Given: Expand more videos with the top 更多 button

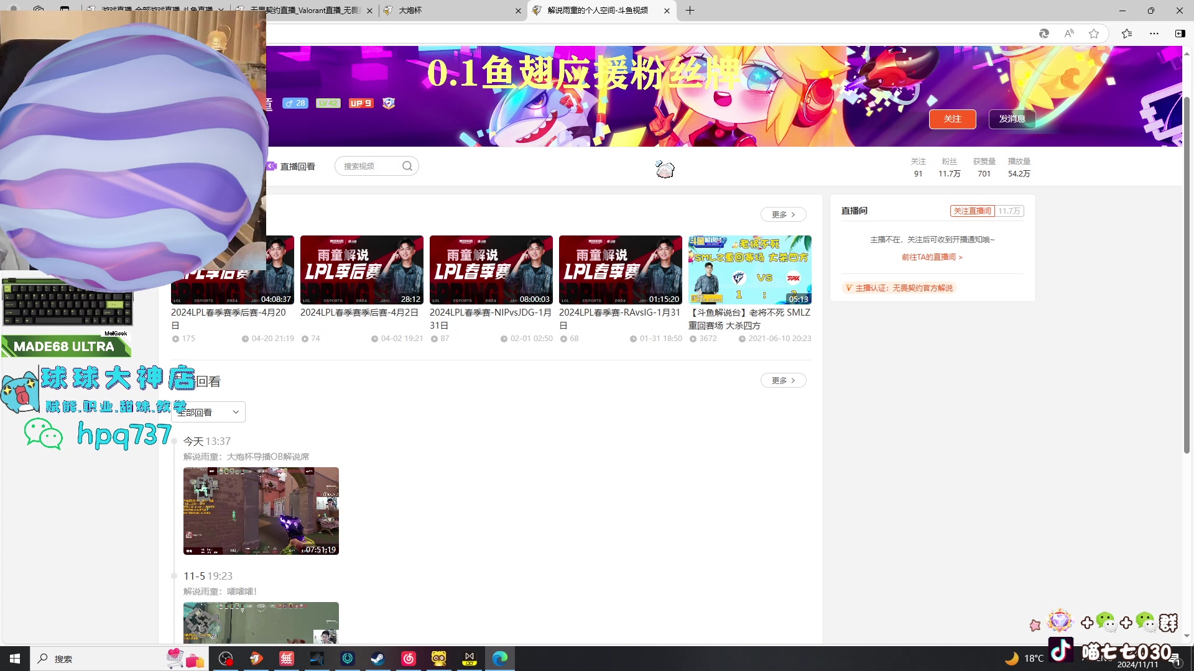Looking at the screenshot, I should 783,214.
